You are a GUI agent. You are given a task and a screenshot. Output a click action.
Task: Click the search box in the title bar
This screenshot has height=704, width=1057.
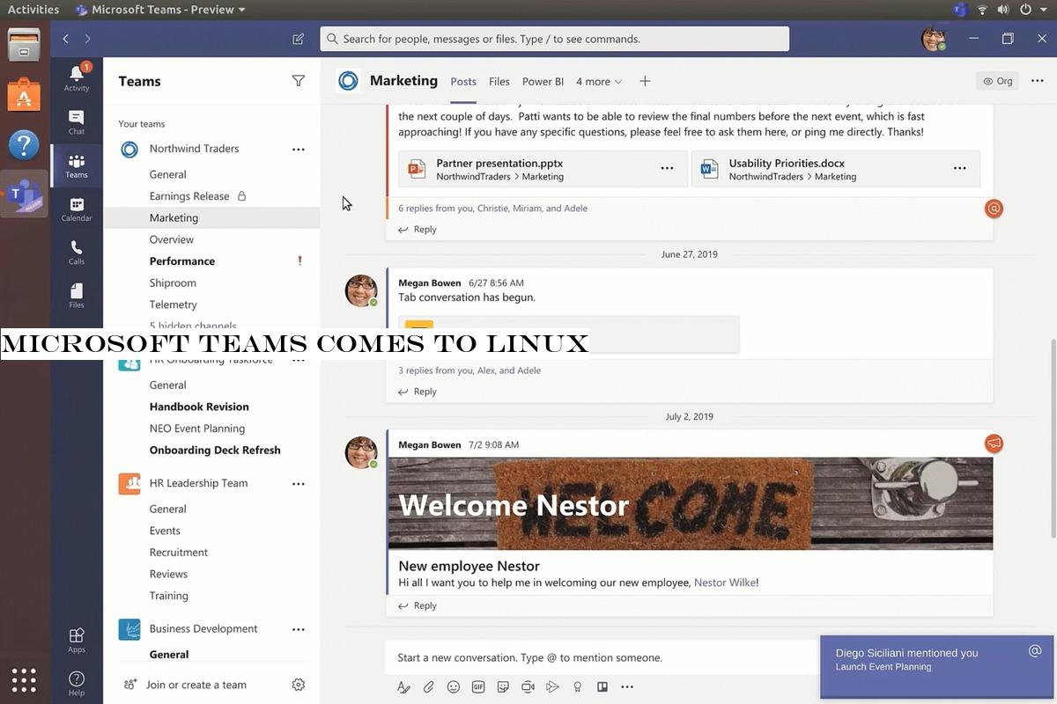(x=555, y=39)
